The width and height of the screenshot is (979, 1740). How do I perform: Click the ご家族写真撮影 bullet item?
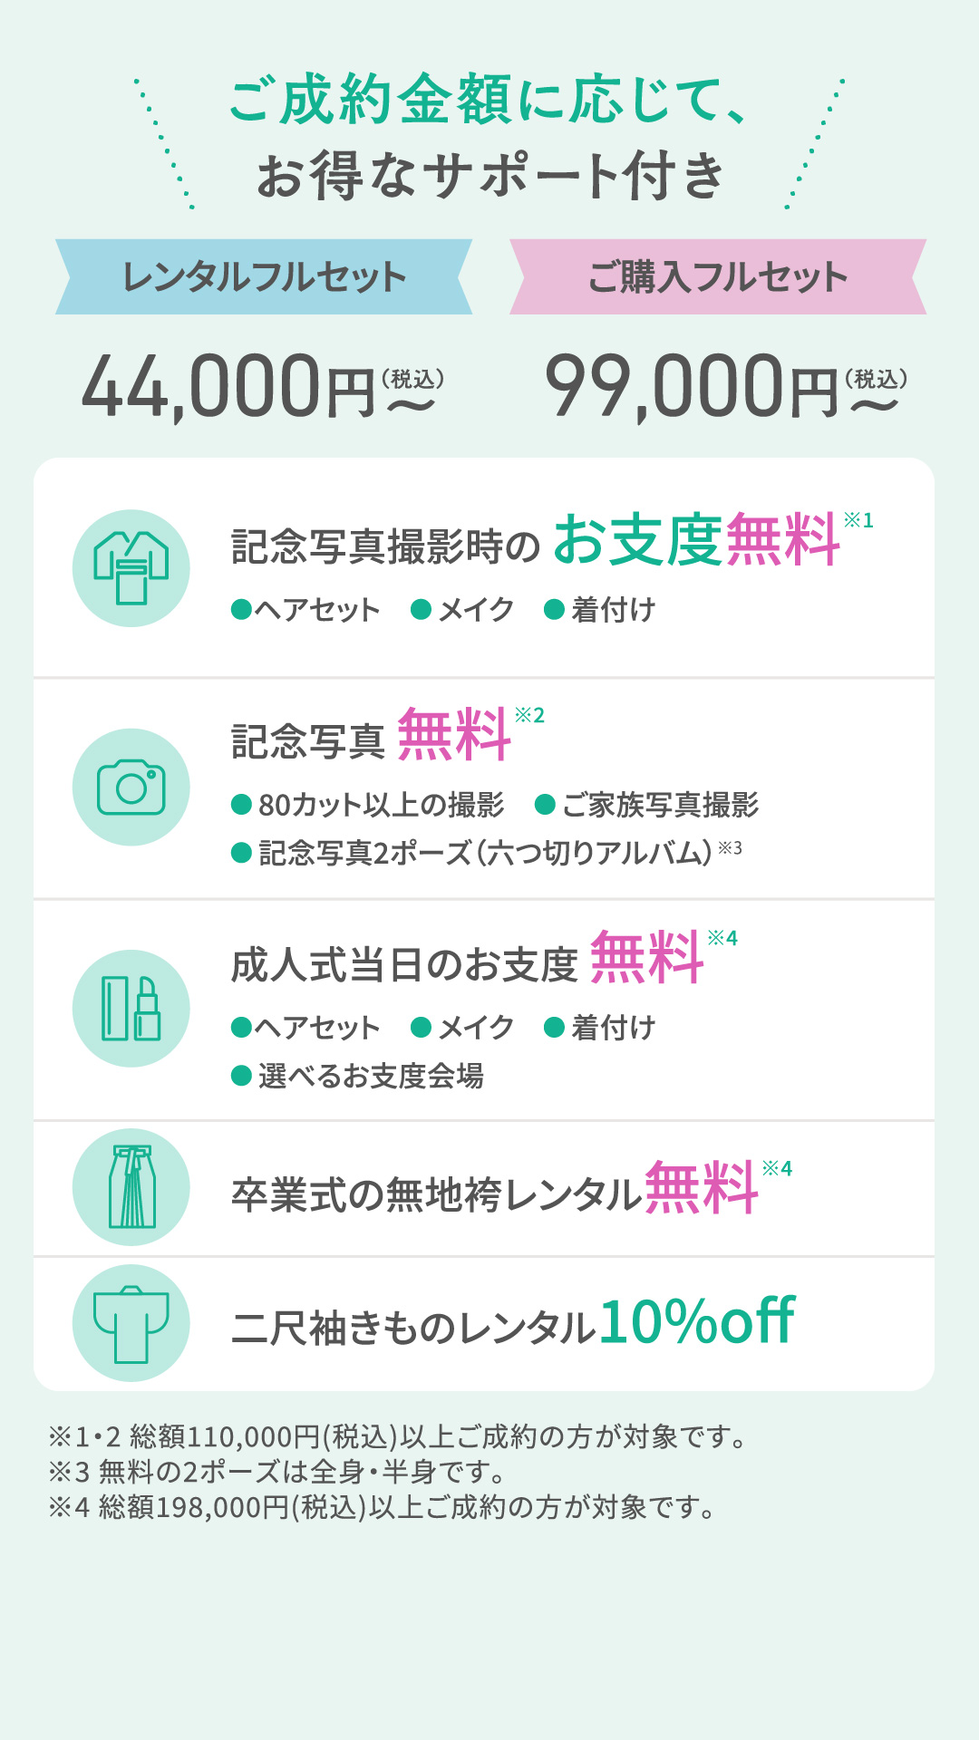(648, 805)
